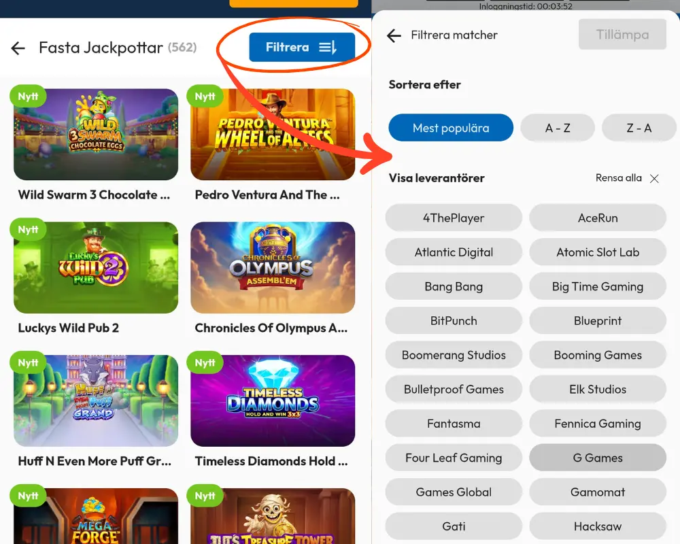The width and height of the screenshot is (680, 544).
Task: Click the X icon next to Rensa alla
Action: click(654, 178)
